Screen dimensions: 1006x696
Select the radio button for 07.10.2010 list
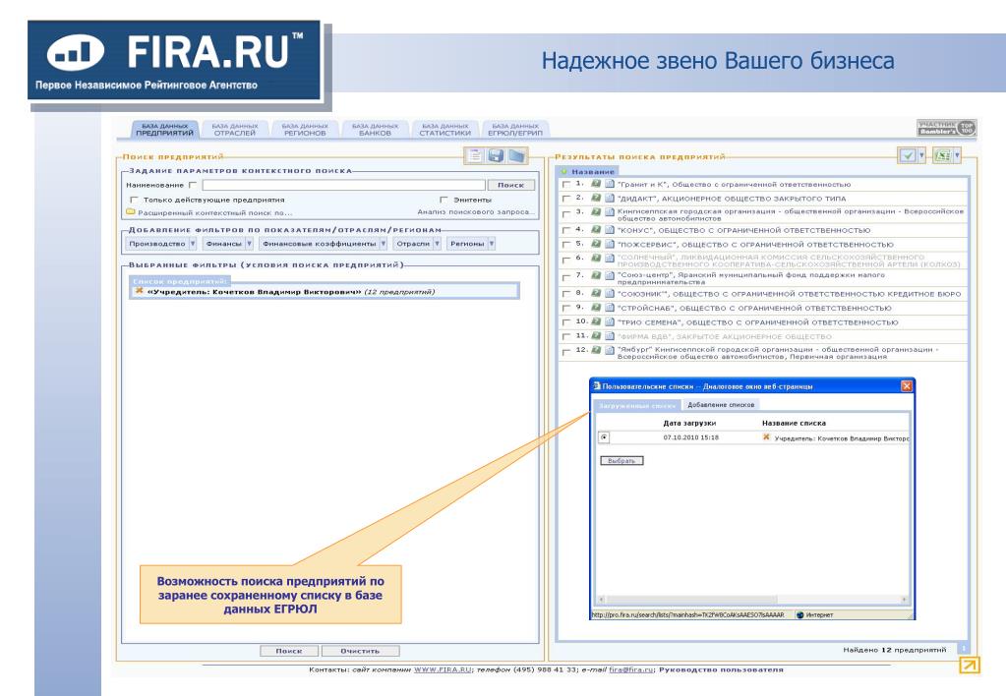tap(604, 437)
